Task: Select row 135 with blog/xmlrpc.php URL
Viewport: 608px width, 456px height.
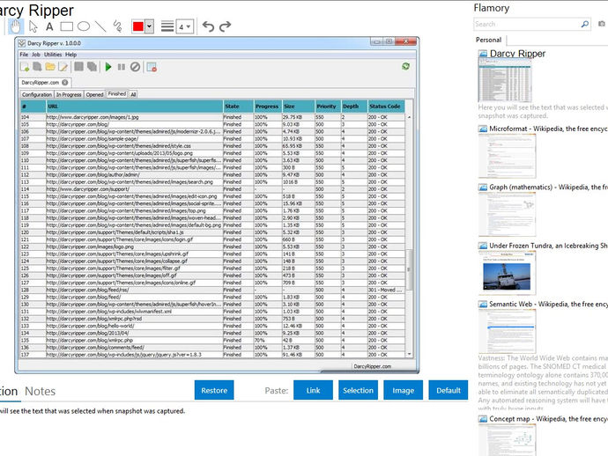Action: [212, 340]
